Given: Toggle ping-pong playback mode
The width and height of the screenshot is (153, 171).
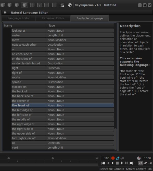Looking at the screenshot, I should pyautogui.click(x=145, y=163).
